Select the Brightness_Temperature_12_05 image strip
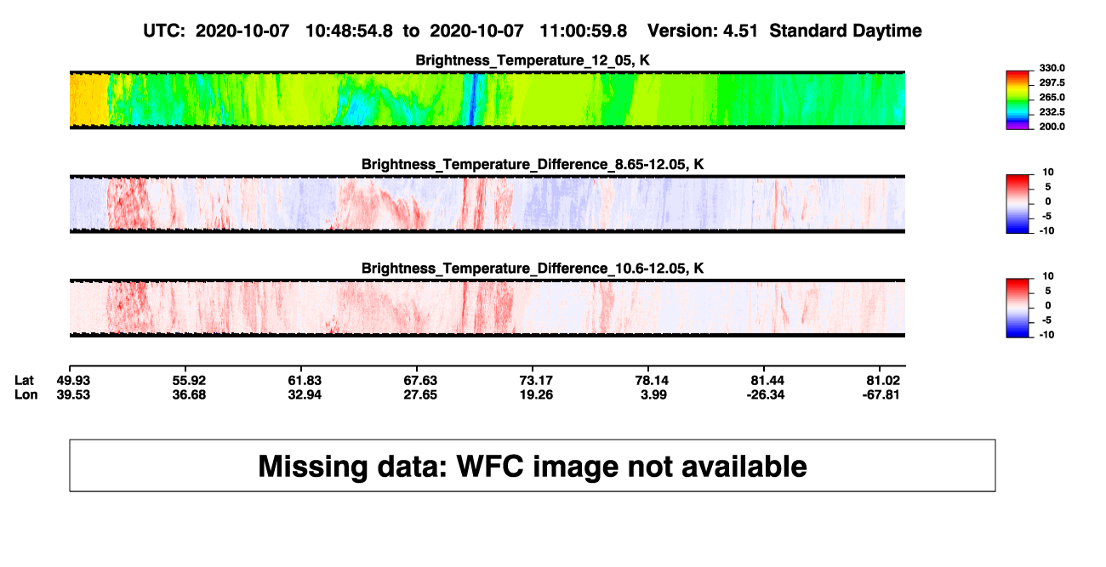1106x567 pixels. click(487, 99)
